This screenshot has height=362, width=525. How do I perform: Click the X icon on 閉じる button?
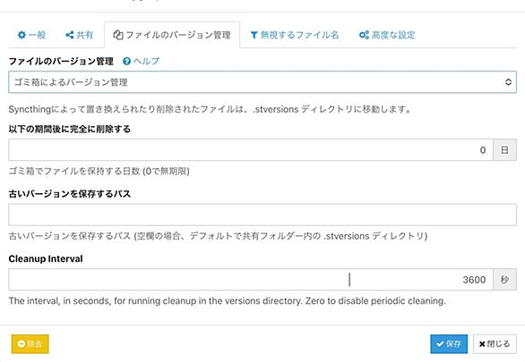pos(482,344)
